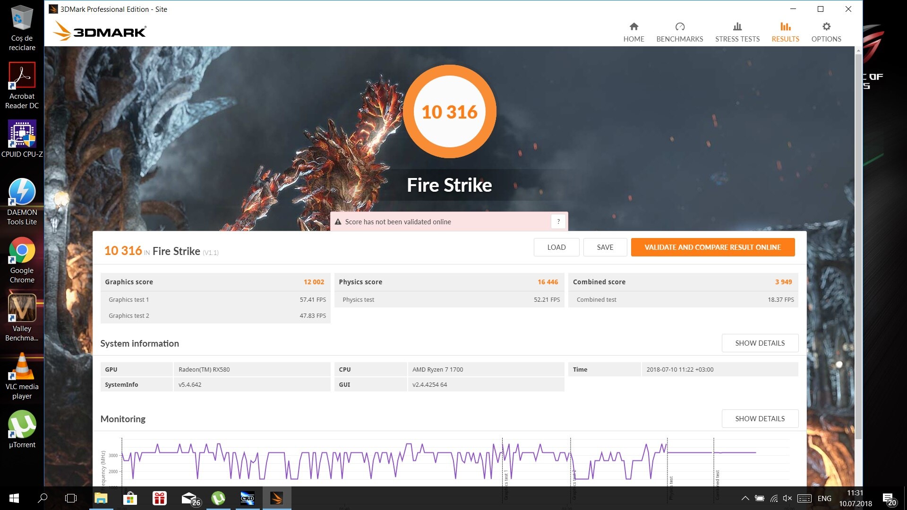Open Valley Benchmark desktop shortcut
The width and height of the screenshot is (907, 510).
[22, 318]
